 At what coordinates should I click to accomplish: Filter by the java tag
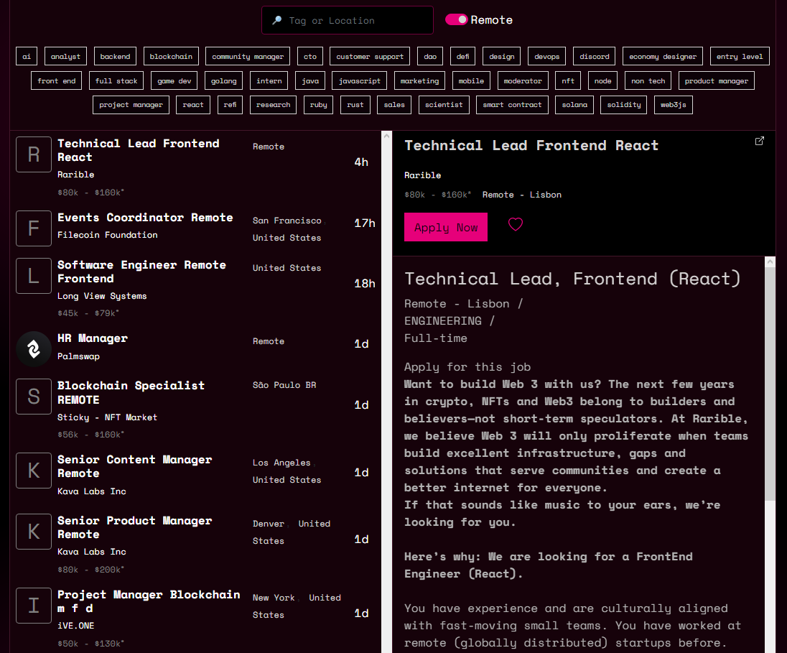click(310, 80)
